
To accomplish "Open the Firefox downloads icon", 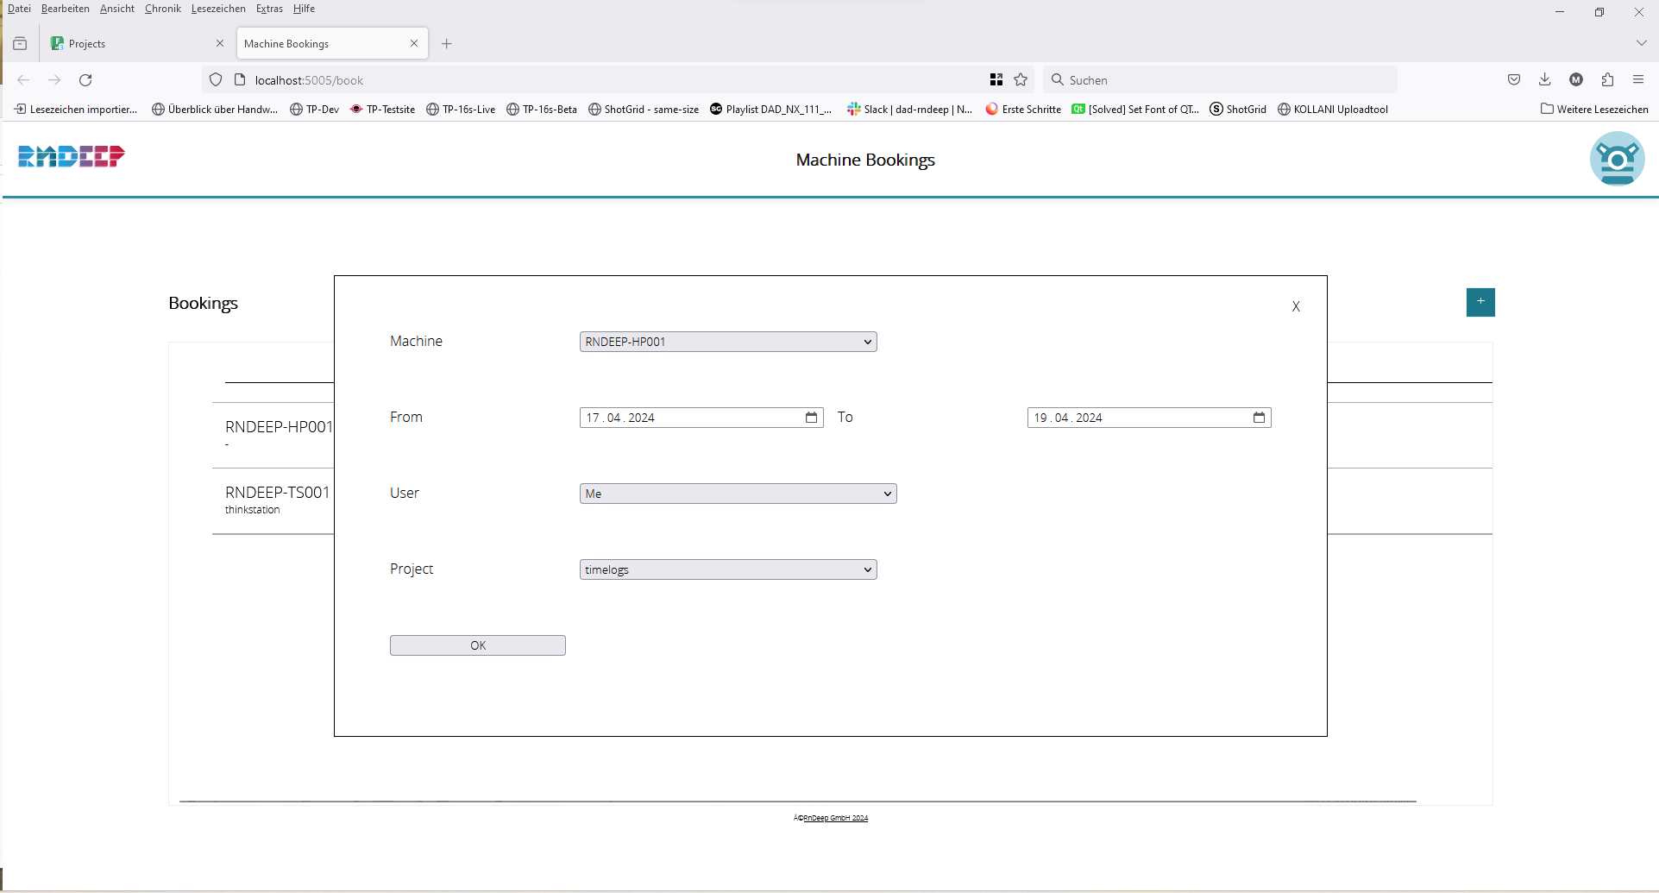I will pos(1545,80).
